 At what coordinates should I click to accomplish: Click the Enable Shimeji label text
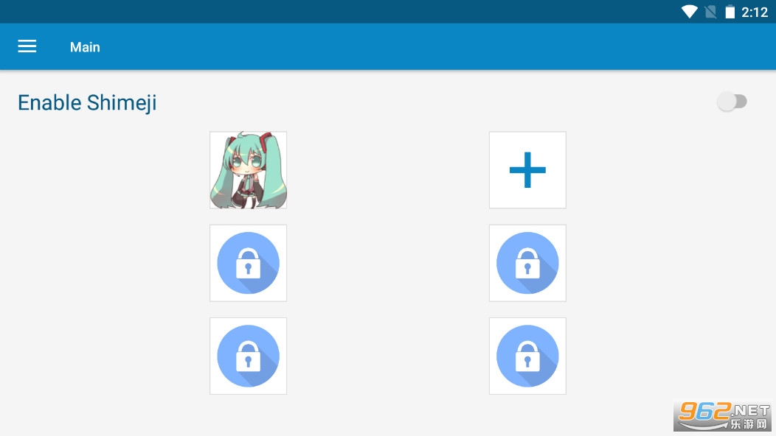coord(87,103)
